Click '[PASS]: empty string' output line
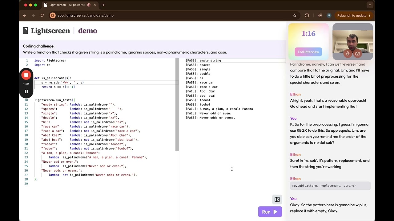This screenshot has height=221, width=394. point(203,60)
